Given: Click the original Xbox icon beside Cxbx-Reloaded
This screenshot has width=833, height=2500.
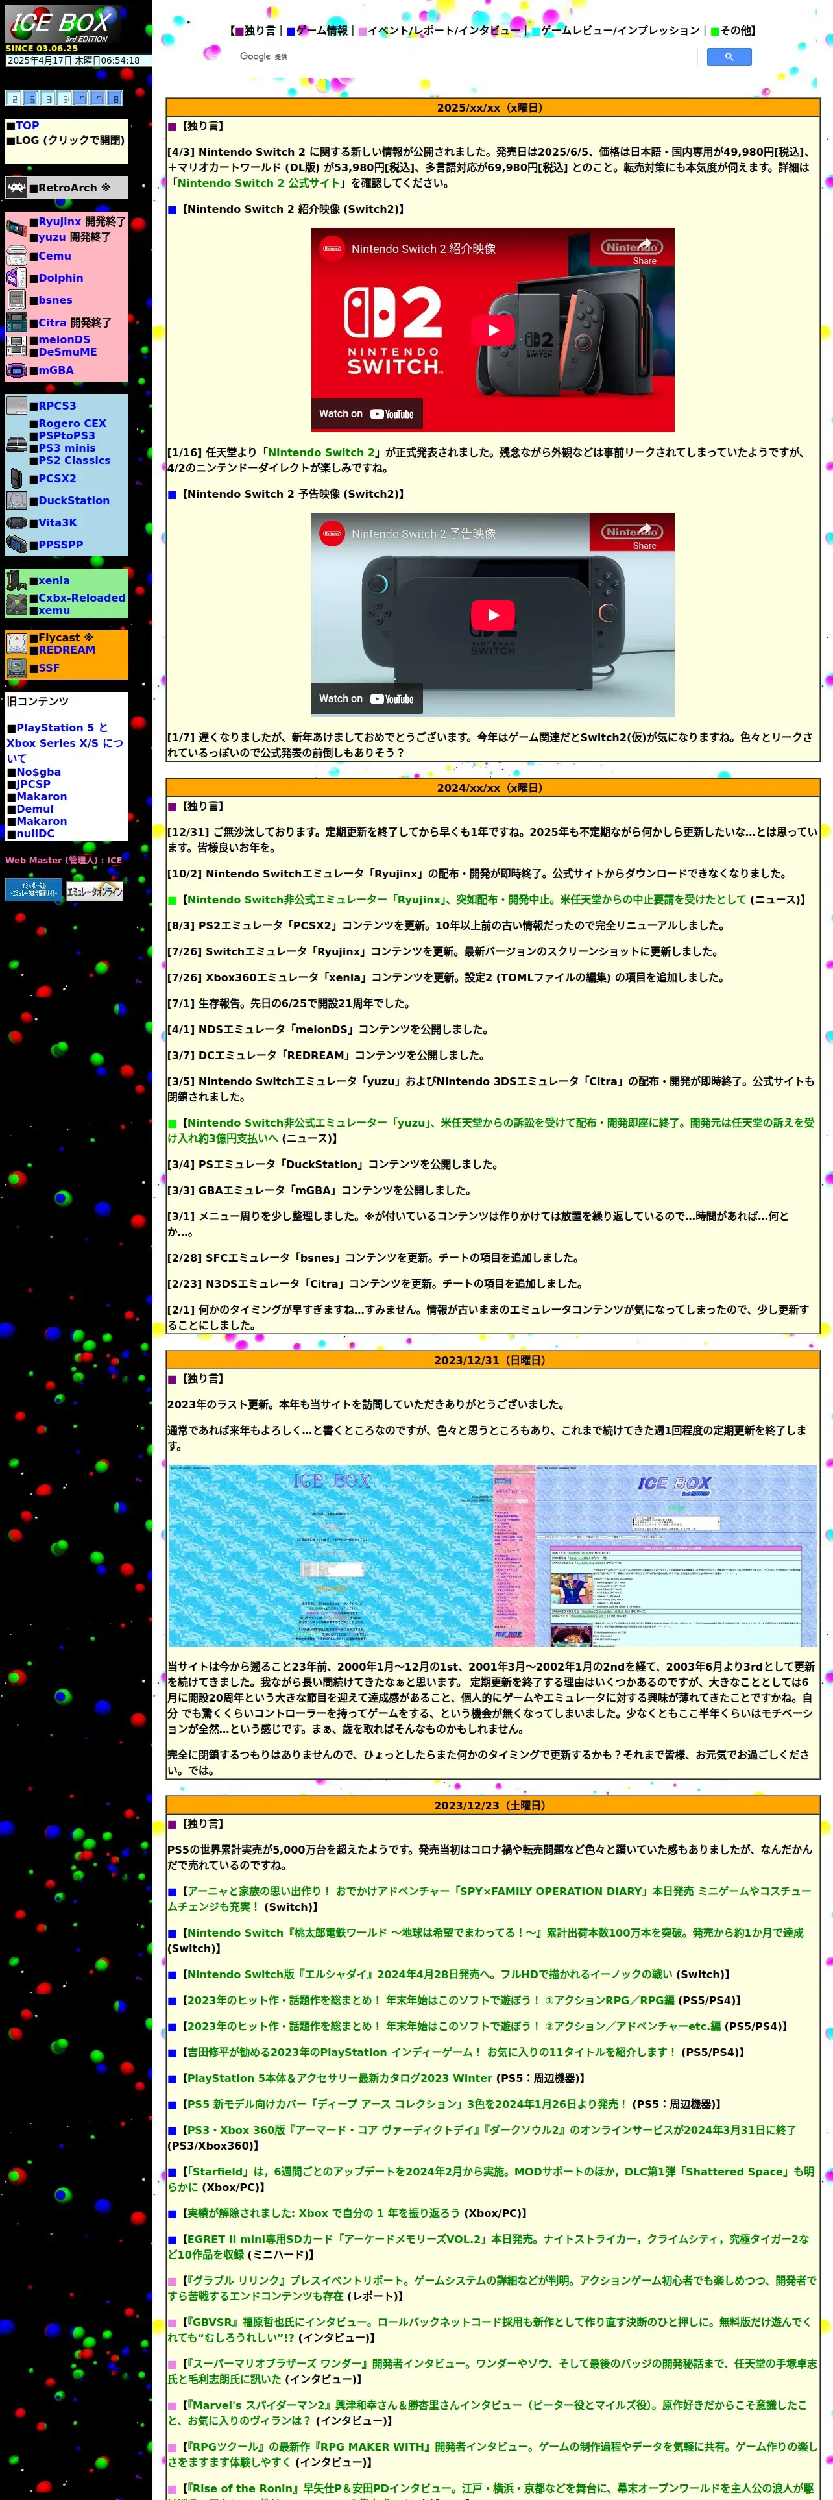Looking at the screenshot, I should 16,604.
